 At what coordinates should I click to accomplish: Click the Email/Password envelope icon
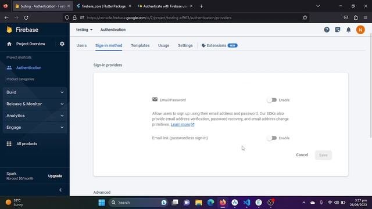(155, 99)
